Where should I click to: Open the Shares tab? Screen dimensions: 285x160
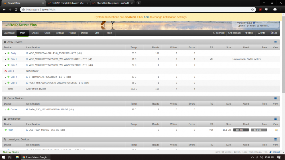(x=35, y=33)
